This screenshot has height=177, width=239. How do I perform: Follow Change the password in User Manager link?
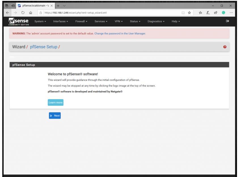click(120, 33)
